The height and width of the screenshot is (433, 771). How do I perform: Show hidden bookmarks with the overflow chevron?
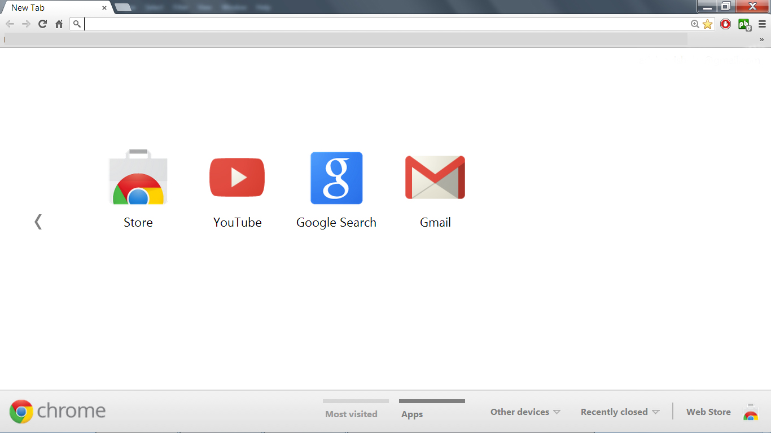pyautogui.click(x=761, y=39)
